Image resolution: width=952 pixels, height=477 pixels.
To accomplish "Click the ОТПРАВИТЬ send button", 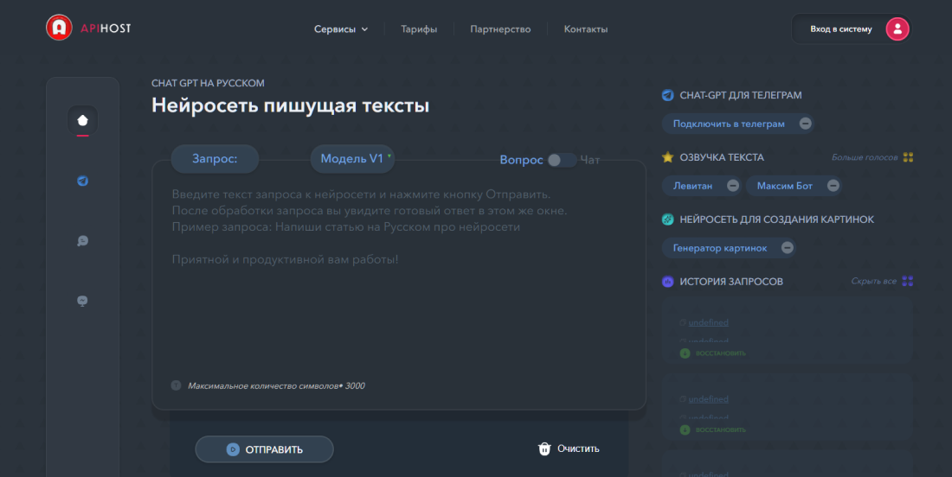I will [264, 449].
